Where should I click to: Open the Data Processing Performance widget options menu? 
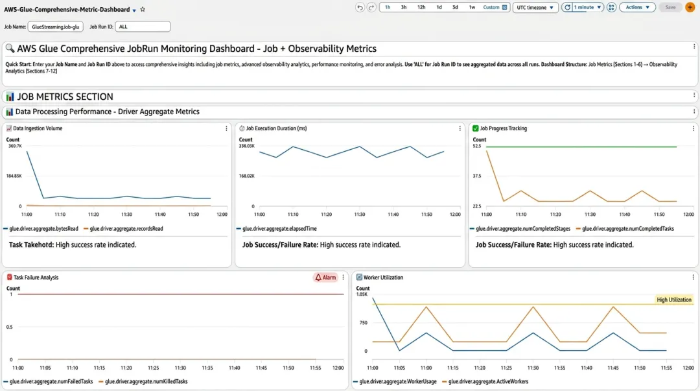(694, 112)
